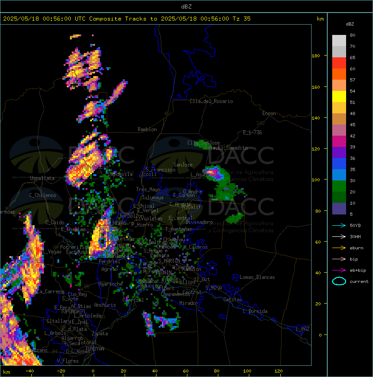Click the 'Potrerillos' map label
Screen dimensions: 373x377
pos(75,247)
